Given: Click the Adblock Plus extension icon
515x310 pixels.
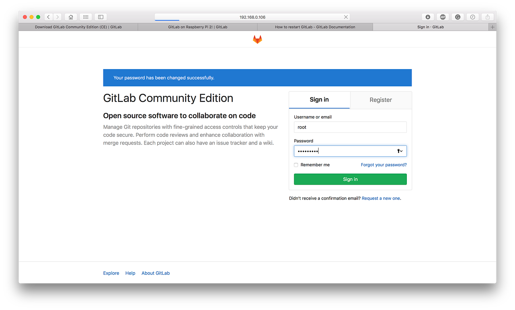Looking at the screenshot, I should 443,17.
